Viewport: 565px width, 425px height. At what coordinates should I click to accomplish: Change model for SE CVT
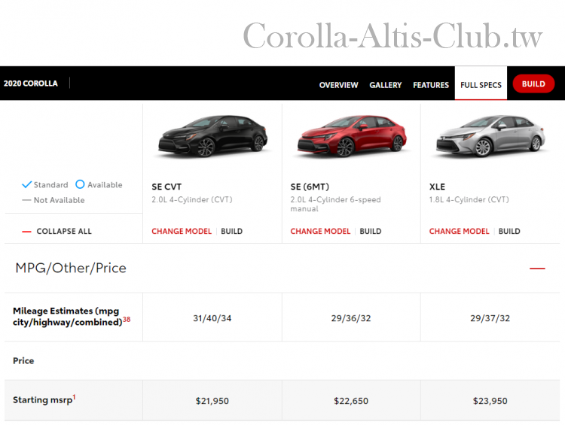[x=182, y=232]
